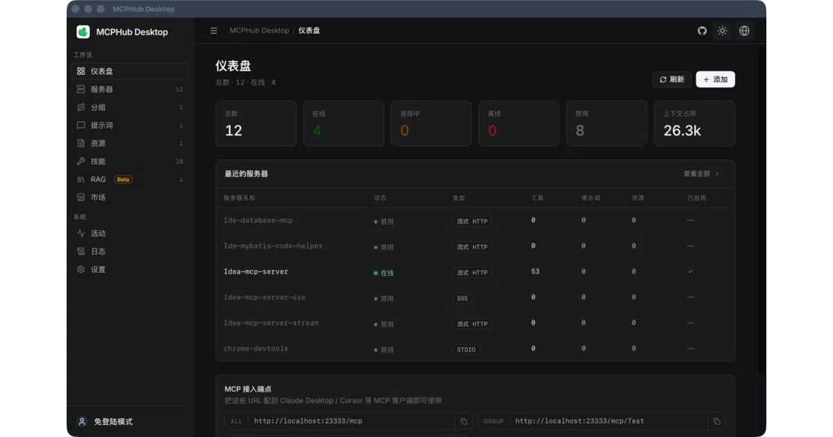Viewport: 833px width, 437px height.
Task: Open 设置 with the gear icon
Action: click(x=130, y=270)
